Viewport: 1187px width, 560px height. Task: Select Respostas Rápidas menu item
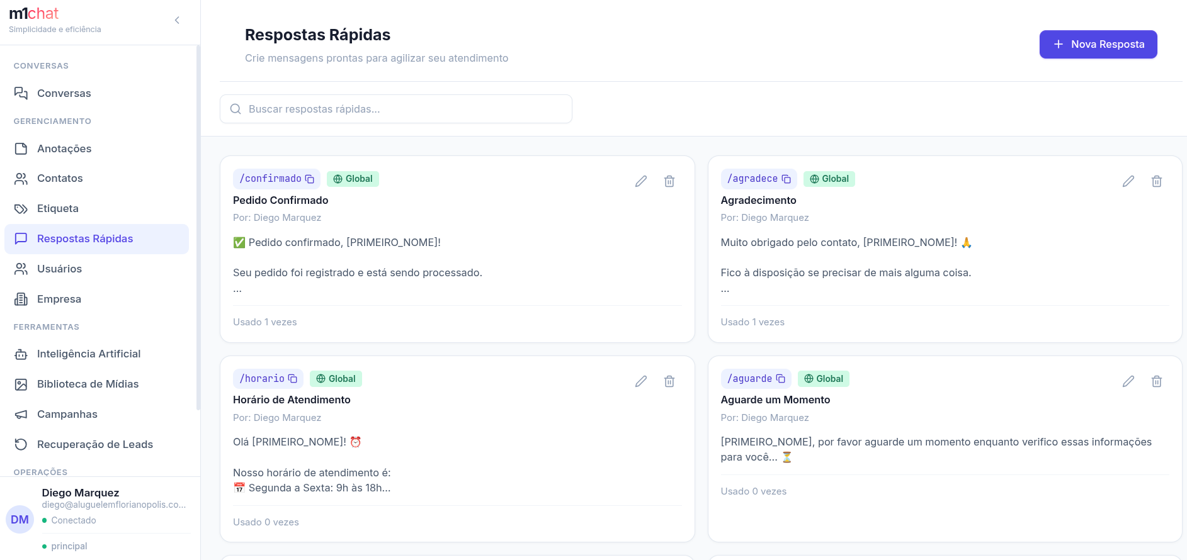click(x=96, y=239)
